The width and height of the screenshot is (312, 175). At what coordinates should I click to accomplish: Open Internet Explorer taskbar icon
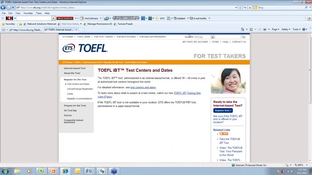coord(65,171)
